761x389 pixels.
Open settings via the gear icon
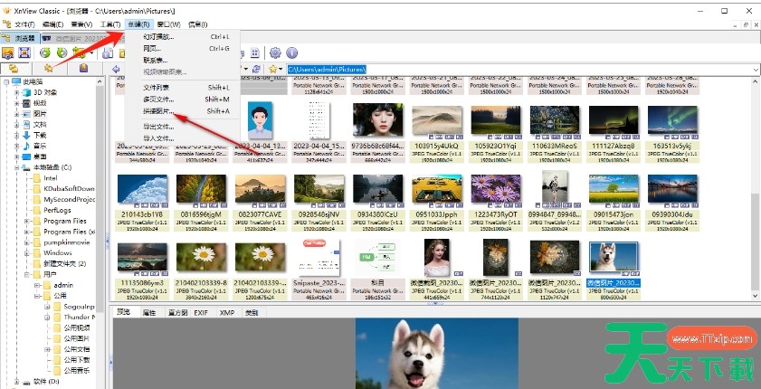[275, 53]
